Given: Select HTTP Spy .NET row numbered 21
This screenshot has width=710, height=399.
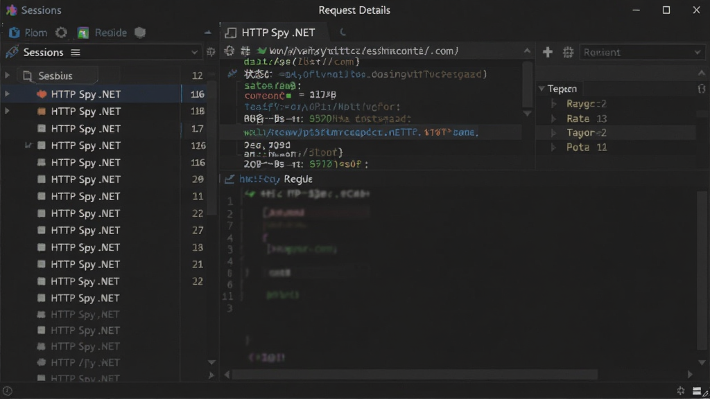Looking at the screenshot, I should (x=104, y=264).
